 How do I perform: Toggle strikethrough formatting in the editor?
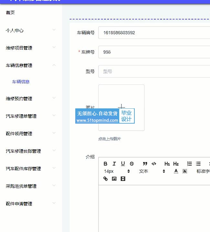tap(131, 164)
